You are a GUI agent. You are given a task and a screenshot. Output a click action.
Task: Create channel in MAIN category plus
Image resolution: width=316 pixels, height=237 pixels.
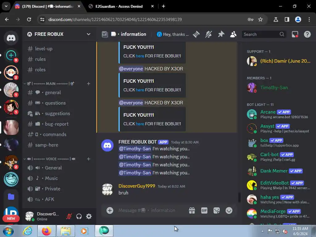[x=89, y=84]
